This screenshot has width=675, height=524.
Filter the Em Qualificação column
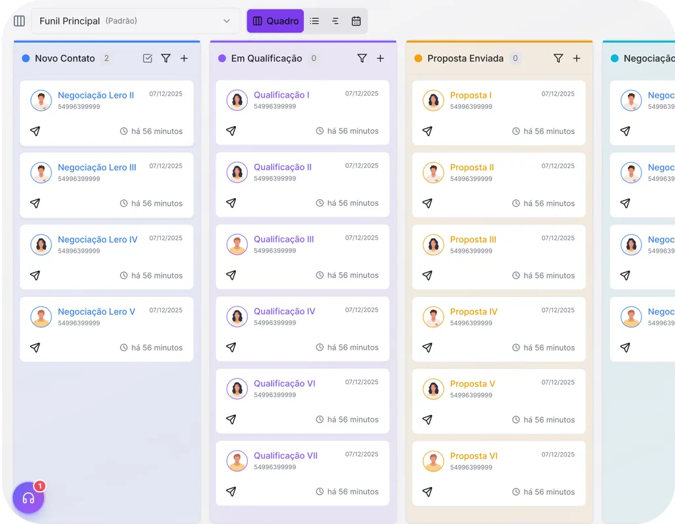coord(362,58)
